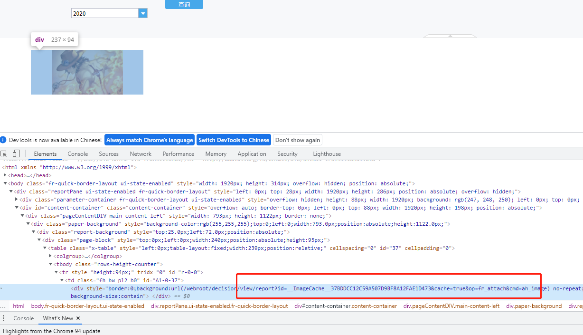Collapse the reportPane div node
Screen dimensions: 583x335
tap(10, 191)
